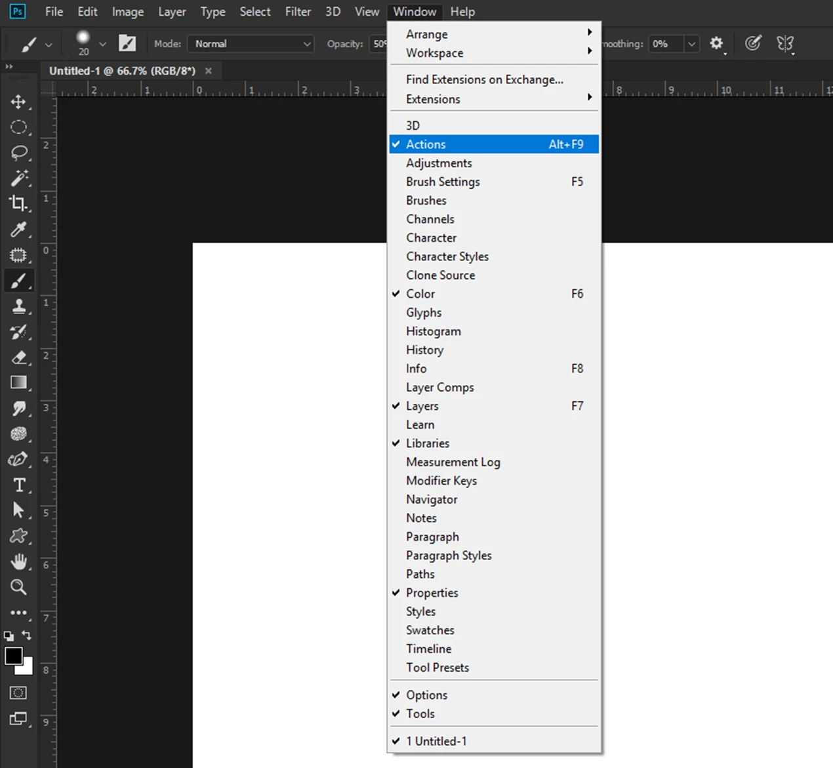The height and width of the screenshot is (768, 833).
Task: Uncheck the Actions panel entry
Action: pos(494,144)
